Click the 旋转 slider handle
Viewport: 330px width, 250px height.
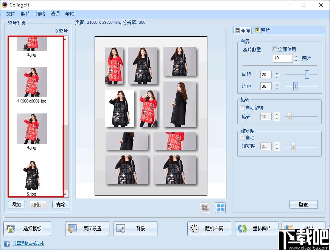(x=290, y=117)
